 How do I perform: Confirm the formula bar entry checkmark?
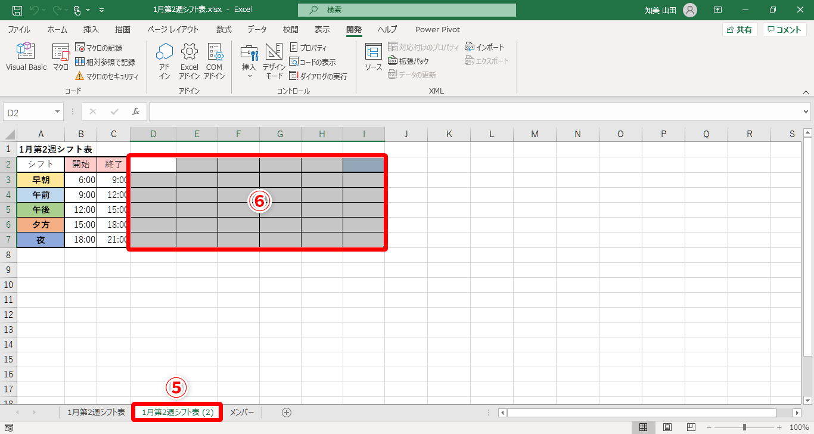click(x=114, y=111)
